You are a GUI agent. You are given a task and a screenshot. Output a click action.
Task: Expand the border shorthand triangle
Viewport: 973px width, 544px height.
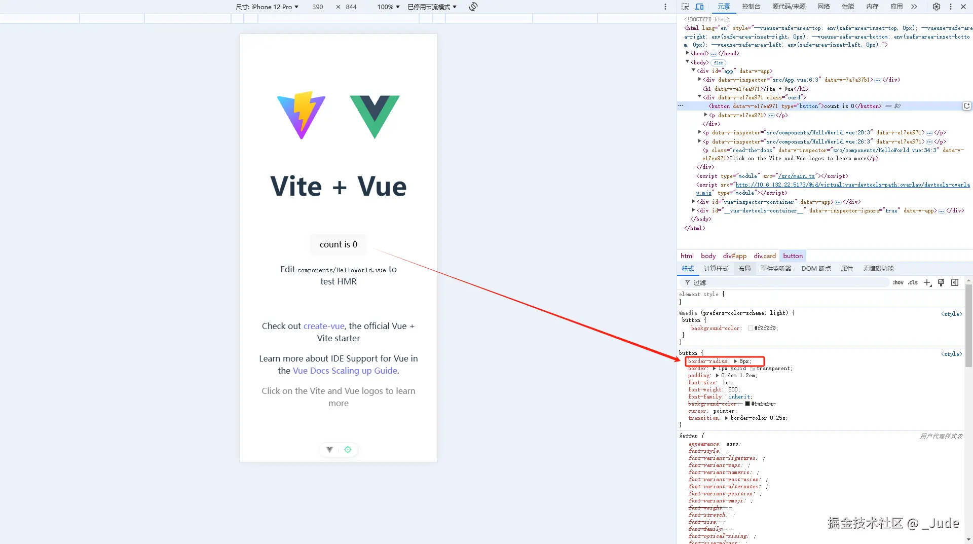point(714,369)
